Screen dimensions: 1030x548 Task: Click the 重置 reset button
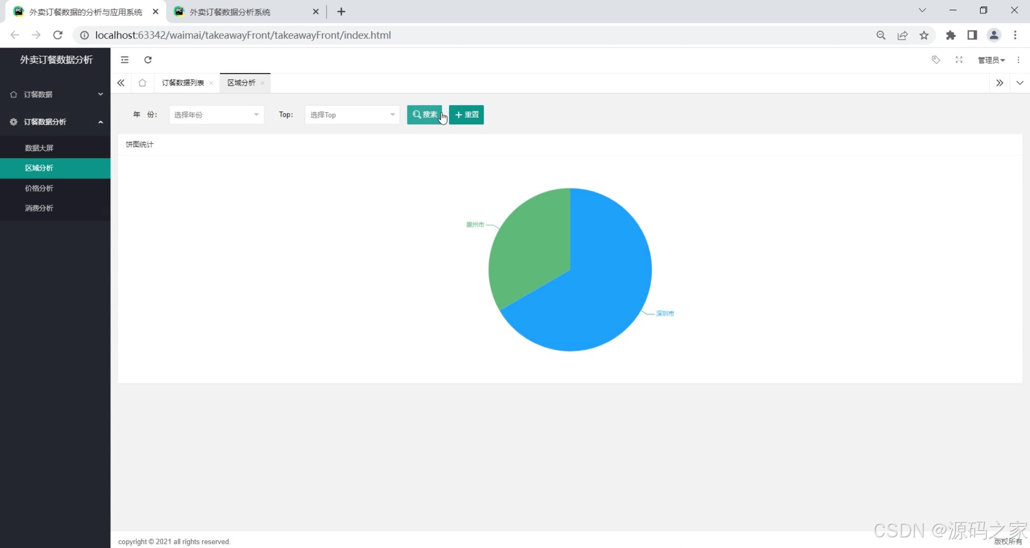click(x=466, y=115)
